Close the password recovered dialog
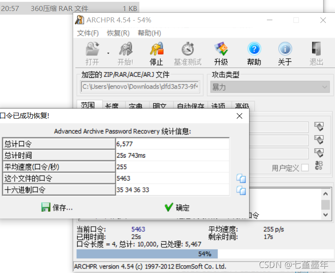 click(x=239, y=116)
